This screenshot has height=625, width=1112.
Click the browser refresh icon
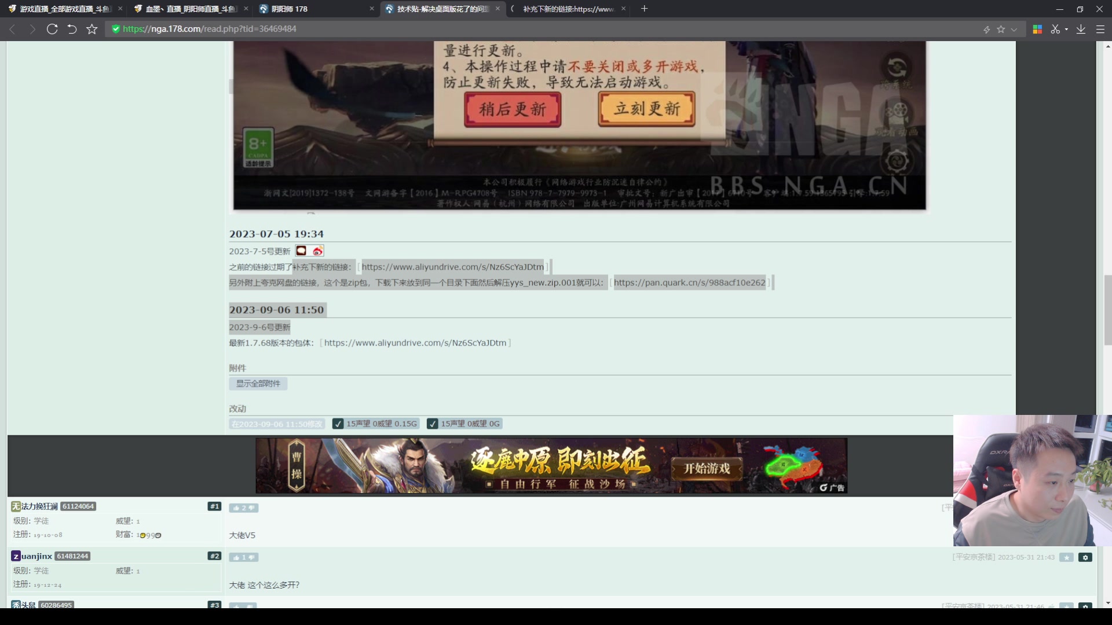pos(52,29)
